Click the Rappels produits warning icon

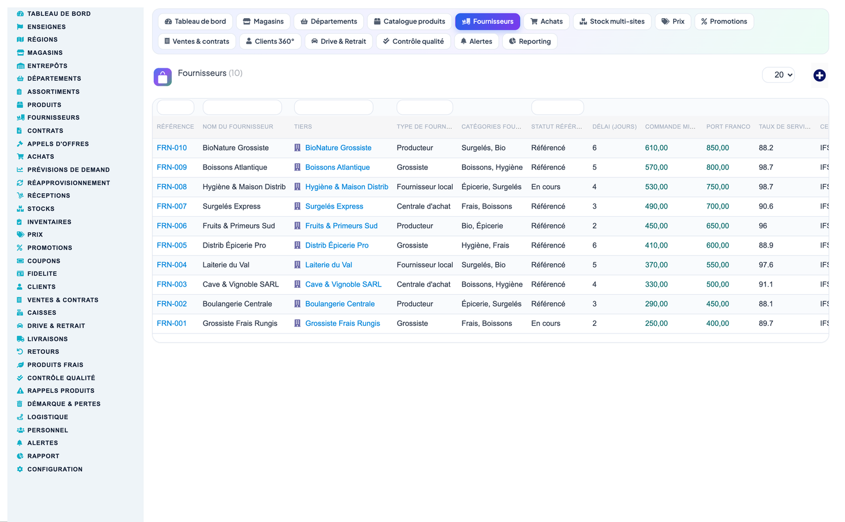tap(20, 391)
